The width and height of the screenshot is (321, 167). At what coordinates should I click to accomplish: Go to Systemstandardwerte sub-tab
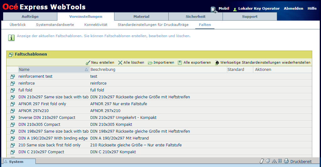click(55, 24)
